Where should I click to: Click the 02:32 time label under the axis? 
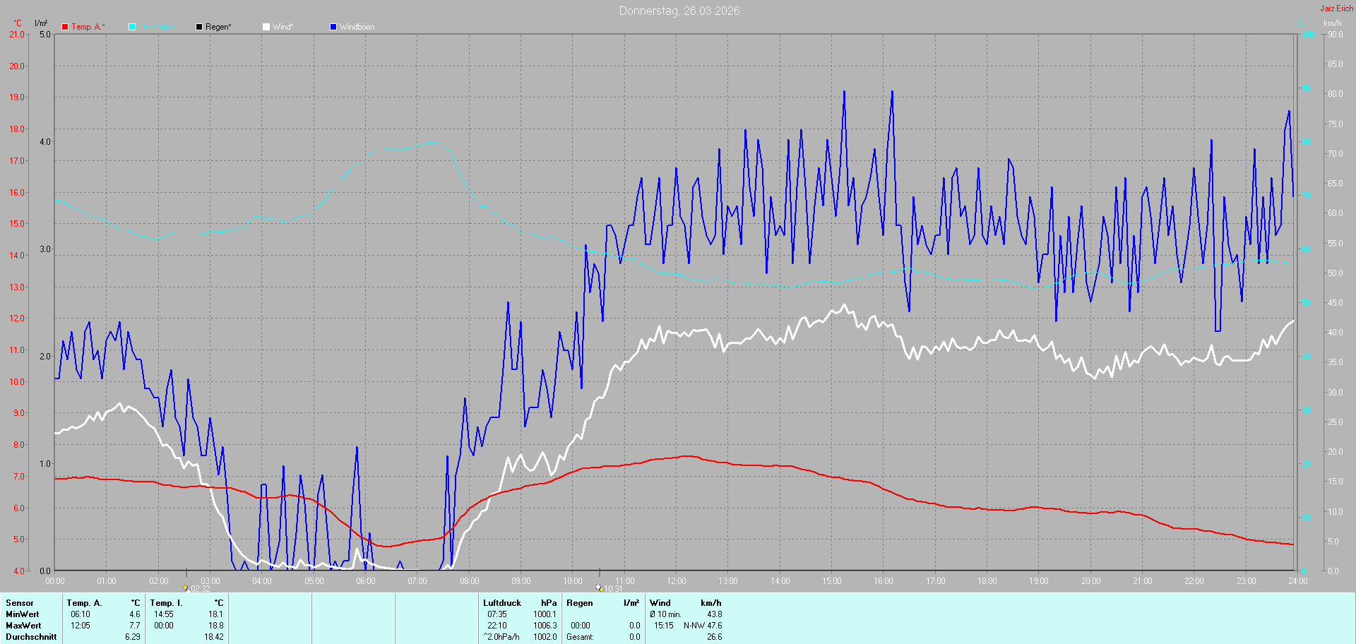coord(201,589)
